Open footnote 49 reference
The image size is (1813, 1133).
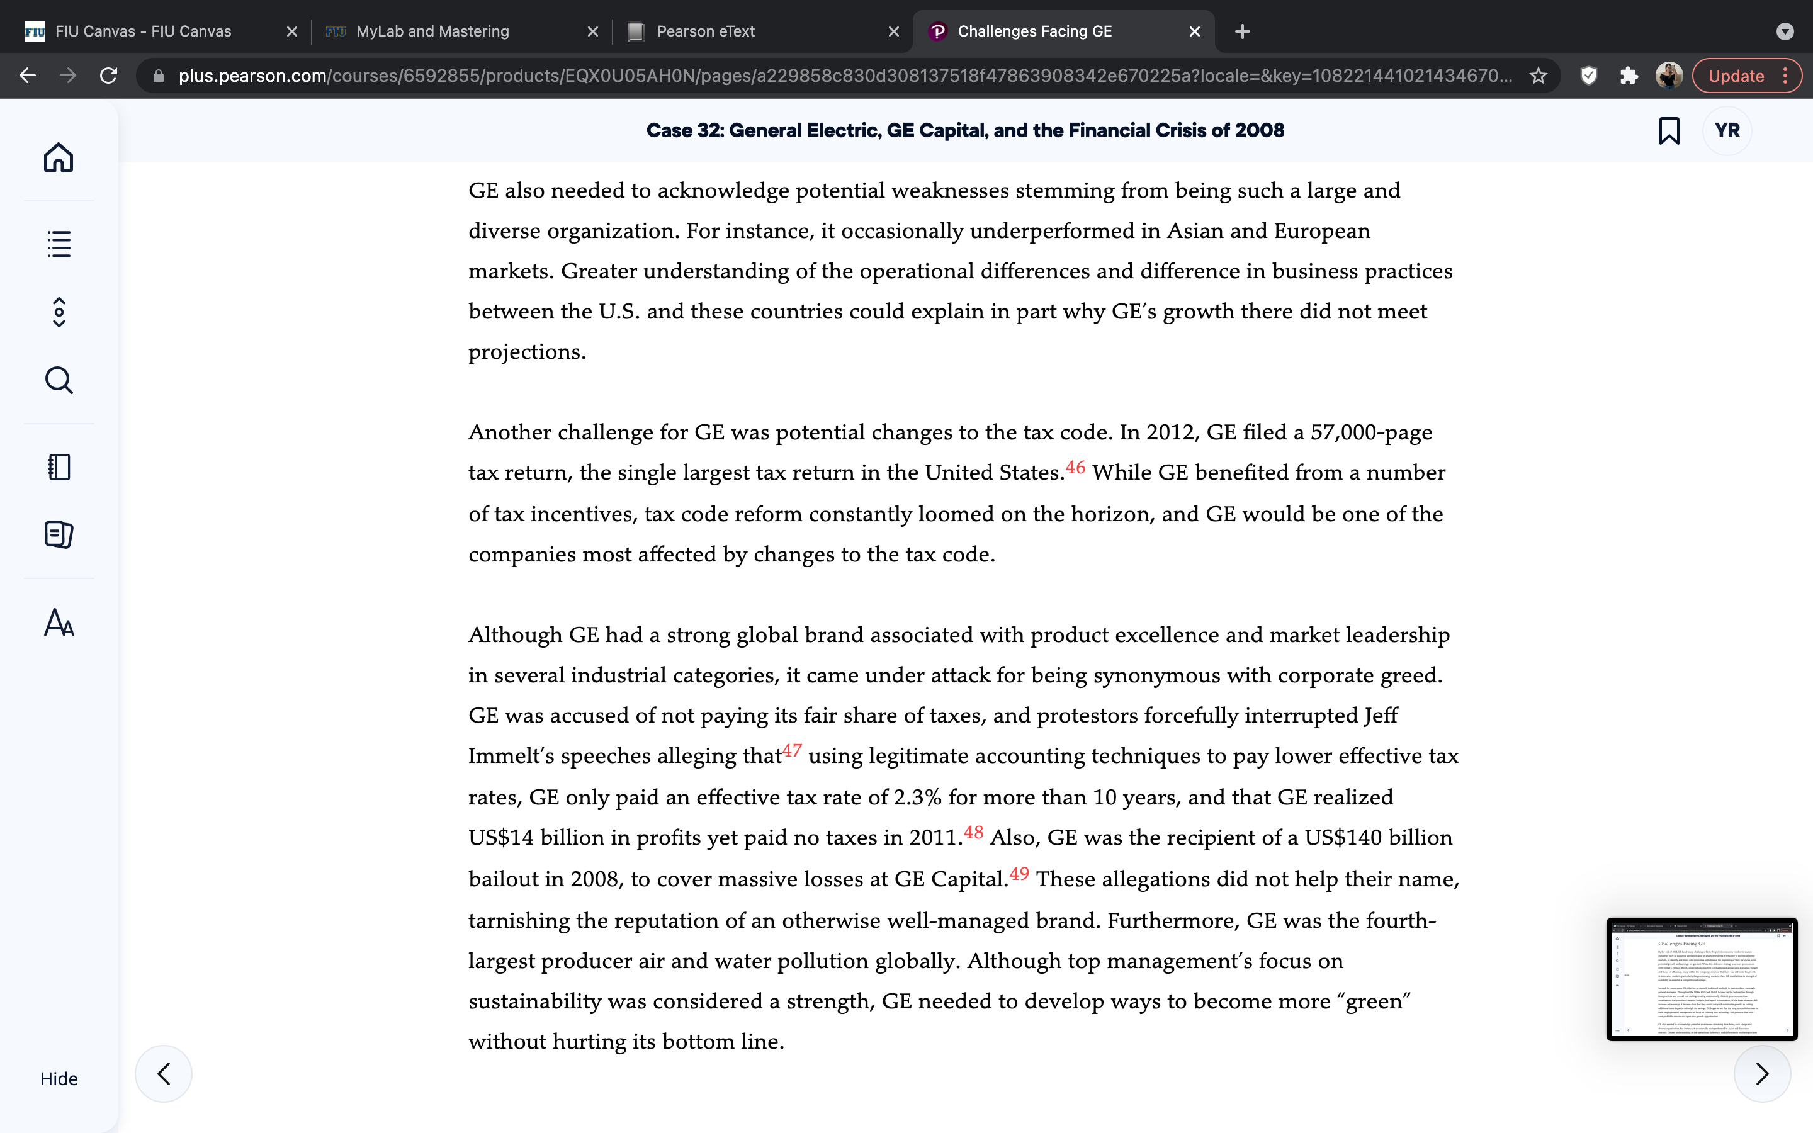(x=1019, y=874)
